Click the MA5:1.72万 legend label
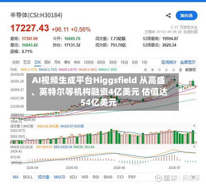The height and width of the screenshot is (184, 206). [x=29, y=70]
